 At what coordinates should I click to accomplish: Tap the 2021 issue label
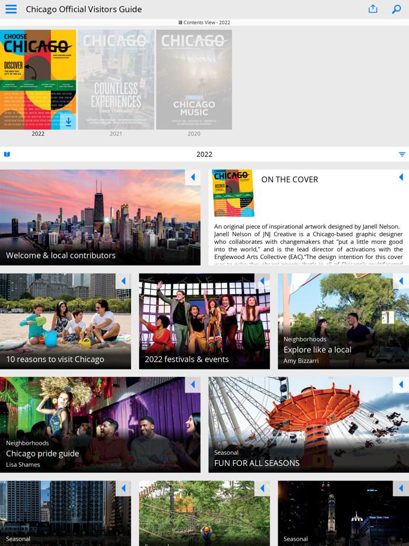[x=116, y=134]
